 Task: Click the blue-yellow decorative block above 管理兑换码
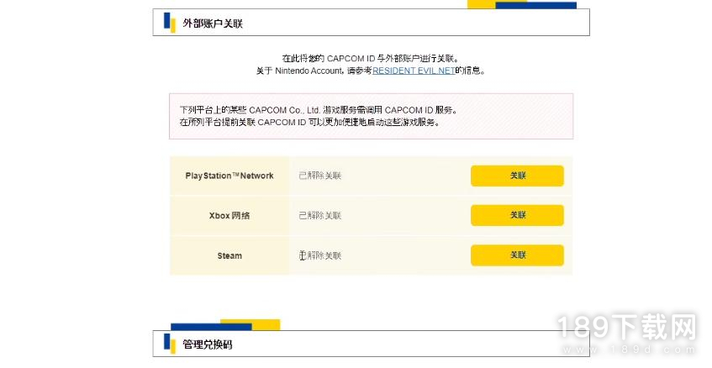click(224, 325)
